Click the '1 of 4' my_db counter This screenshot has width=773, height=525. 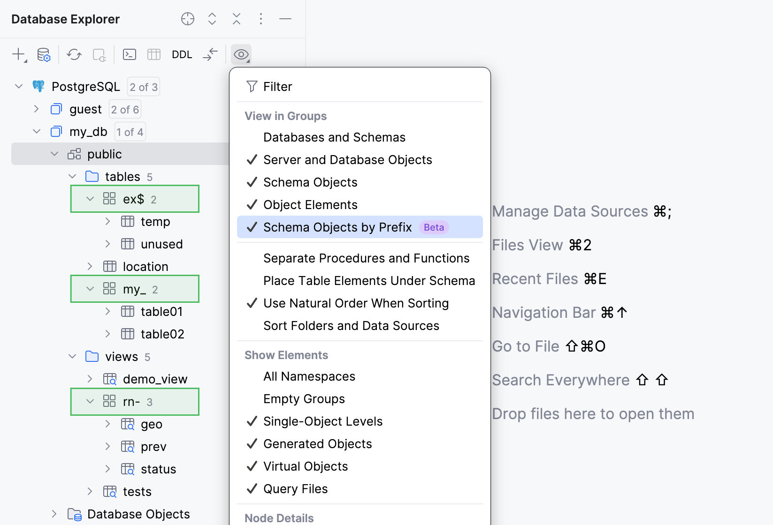point(130,132)
